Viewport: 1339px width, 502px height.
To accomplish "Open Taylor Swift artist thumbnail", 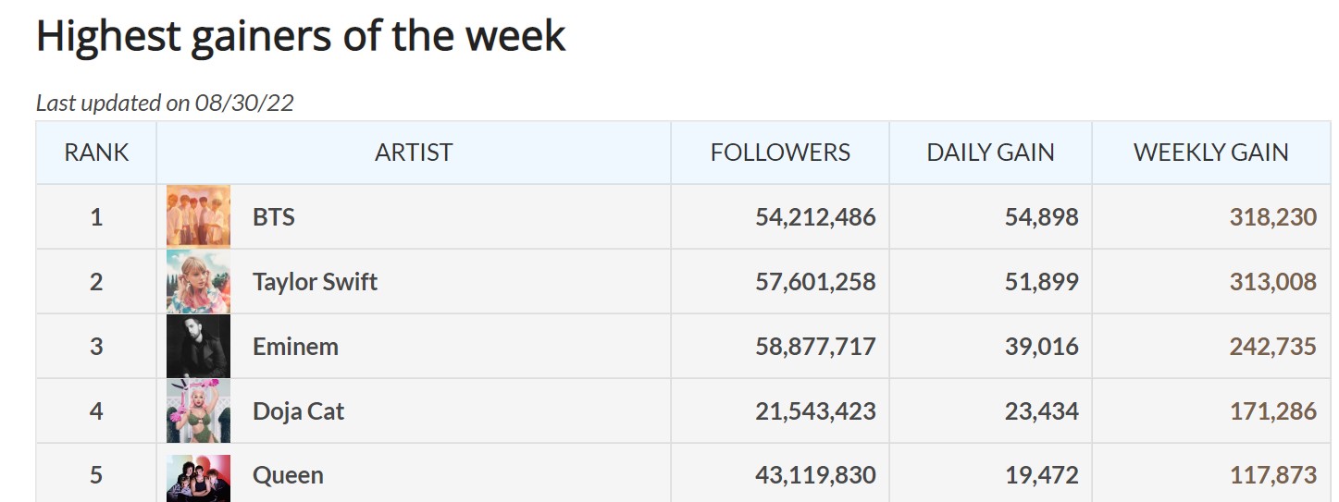I will pyautogui.click(x=198, y=281).
